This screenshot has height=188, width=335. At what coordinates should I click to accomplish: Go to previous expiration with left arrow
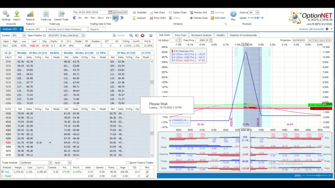coord(5,53)
